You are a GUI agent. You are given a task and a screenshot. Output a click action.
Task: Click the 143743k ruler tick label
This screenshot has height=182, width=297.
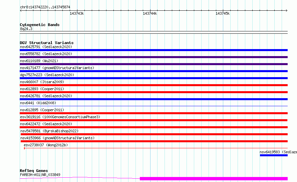(x=77, y=13)
